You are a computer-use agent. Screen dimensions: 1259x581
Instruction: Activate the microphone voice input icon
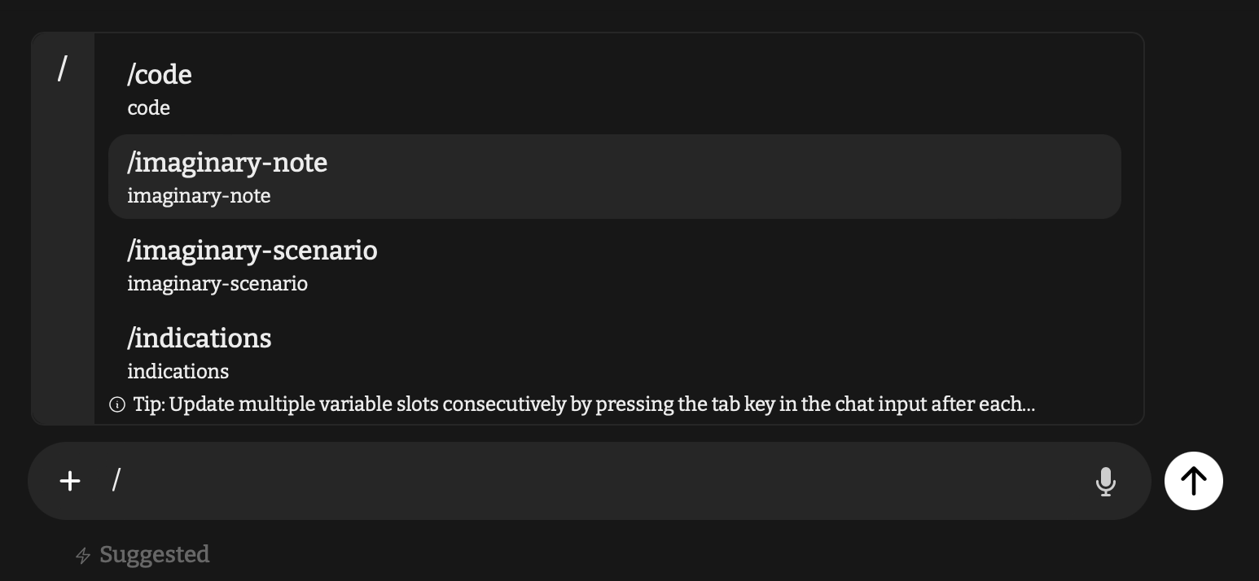[x=1105, y=482]
